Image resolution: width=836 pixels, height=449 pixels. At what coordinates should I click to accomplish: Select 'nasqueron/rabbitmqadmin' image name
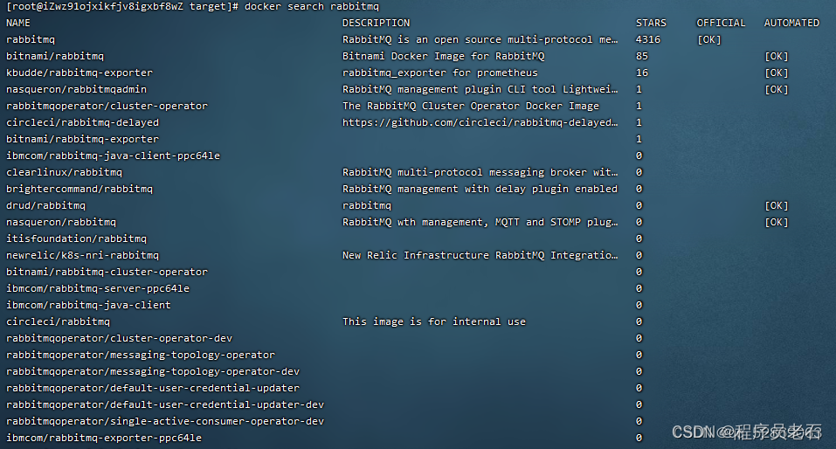[x=76, y=89]
